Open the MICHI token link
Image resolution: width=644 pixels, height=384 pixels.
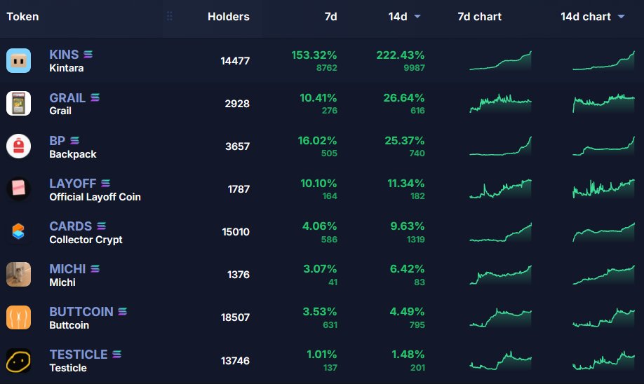point(67,268)
